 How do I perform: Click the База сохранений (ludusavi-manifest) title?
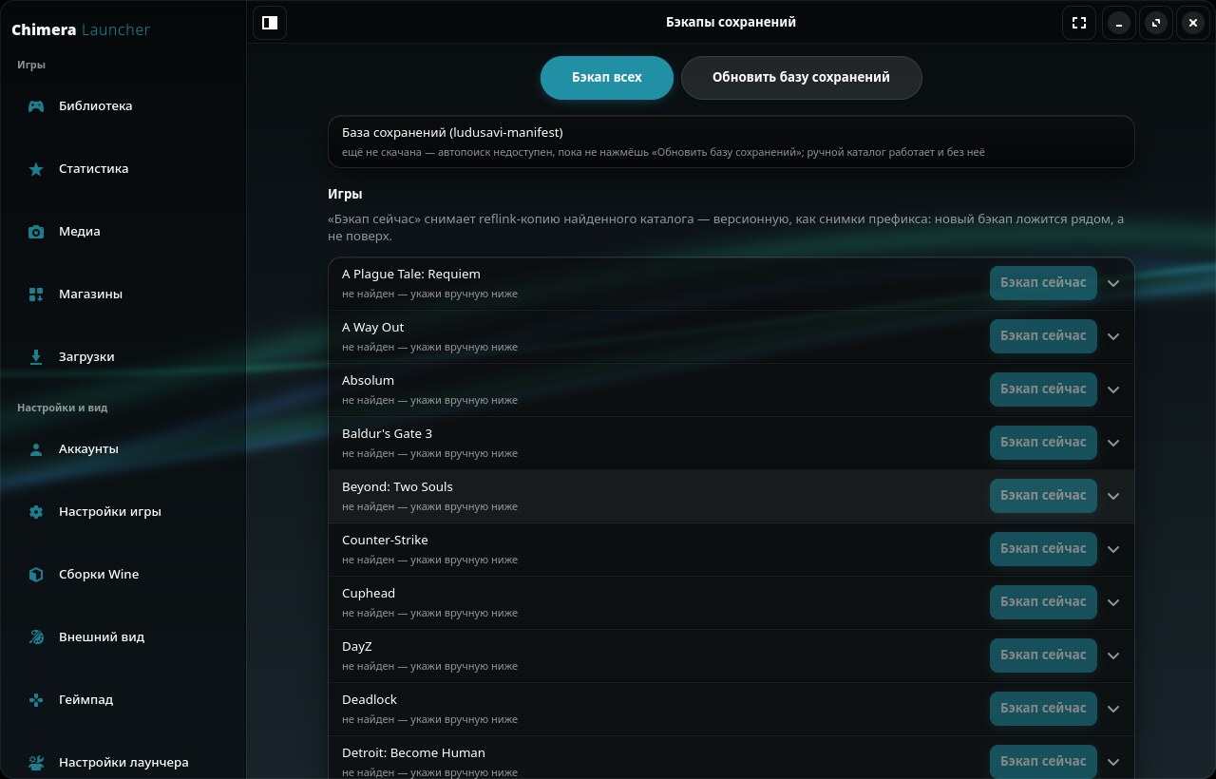coord(452,133)
